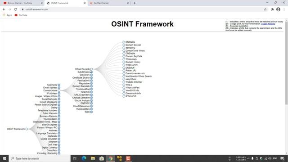288x162 pixels.
Task: Open the ViewDNS.info link
Action: [132, 90]
